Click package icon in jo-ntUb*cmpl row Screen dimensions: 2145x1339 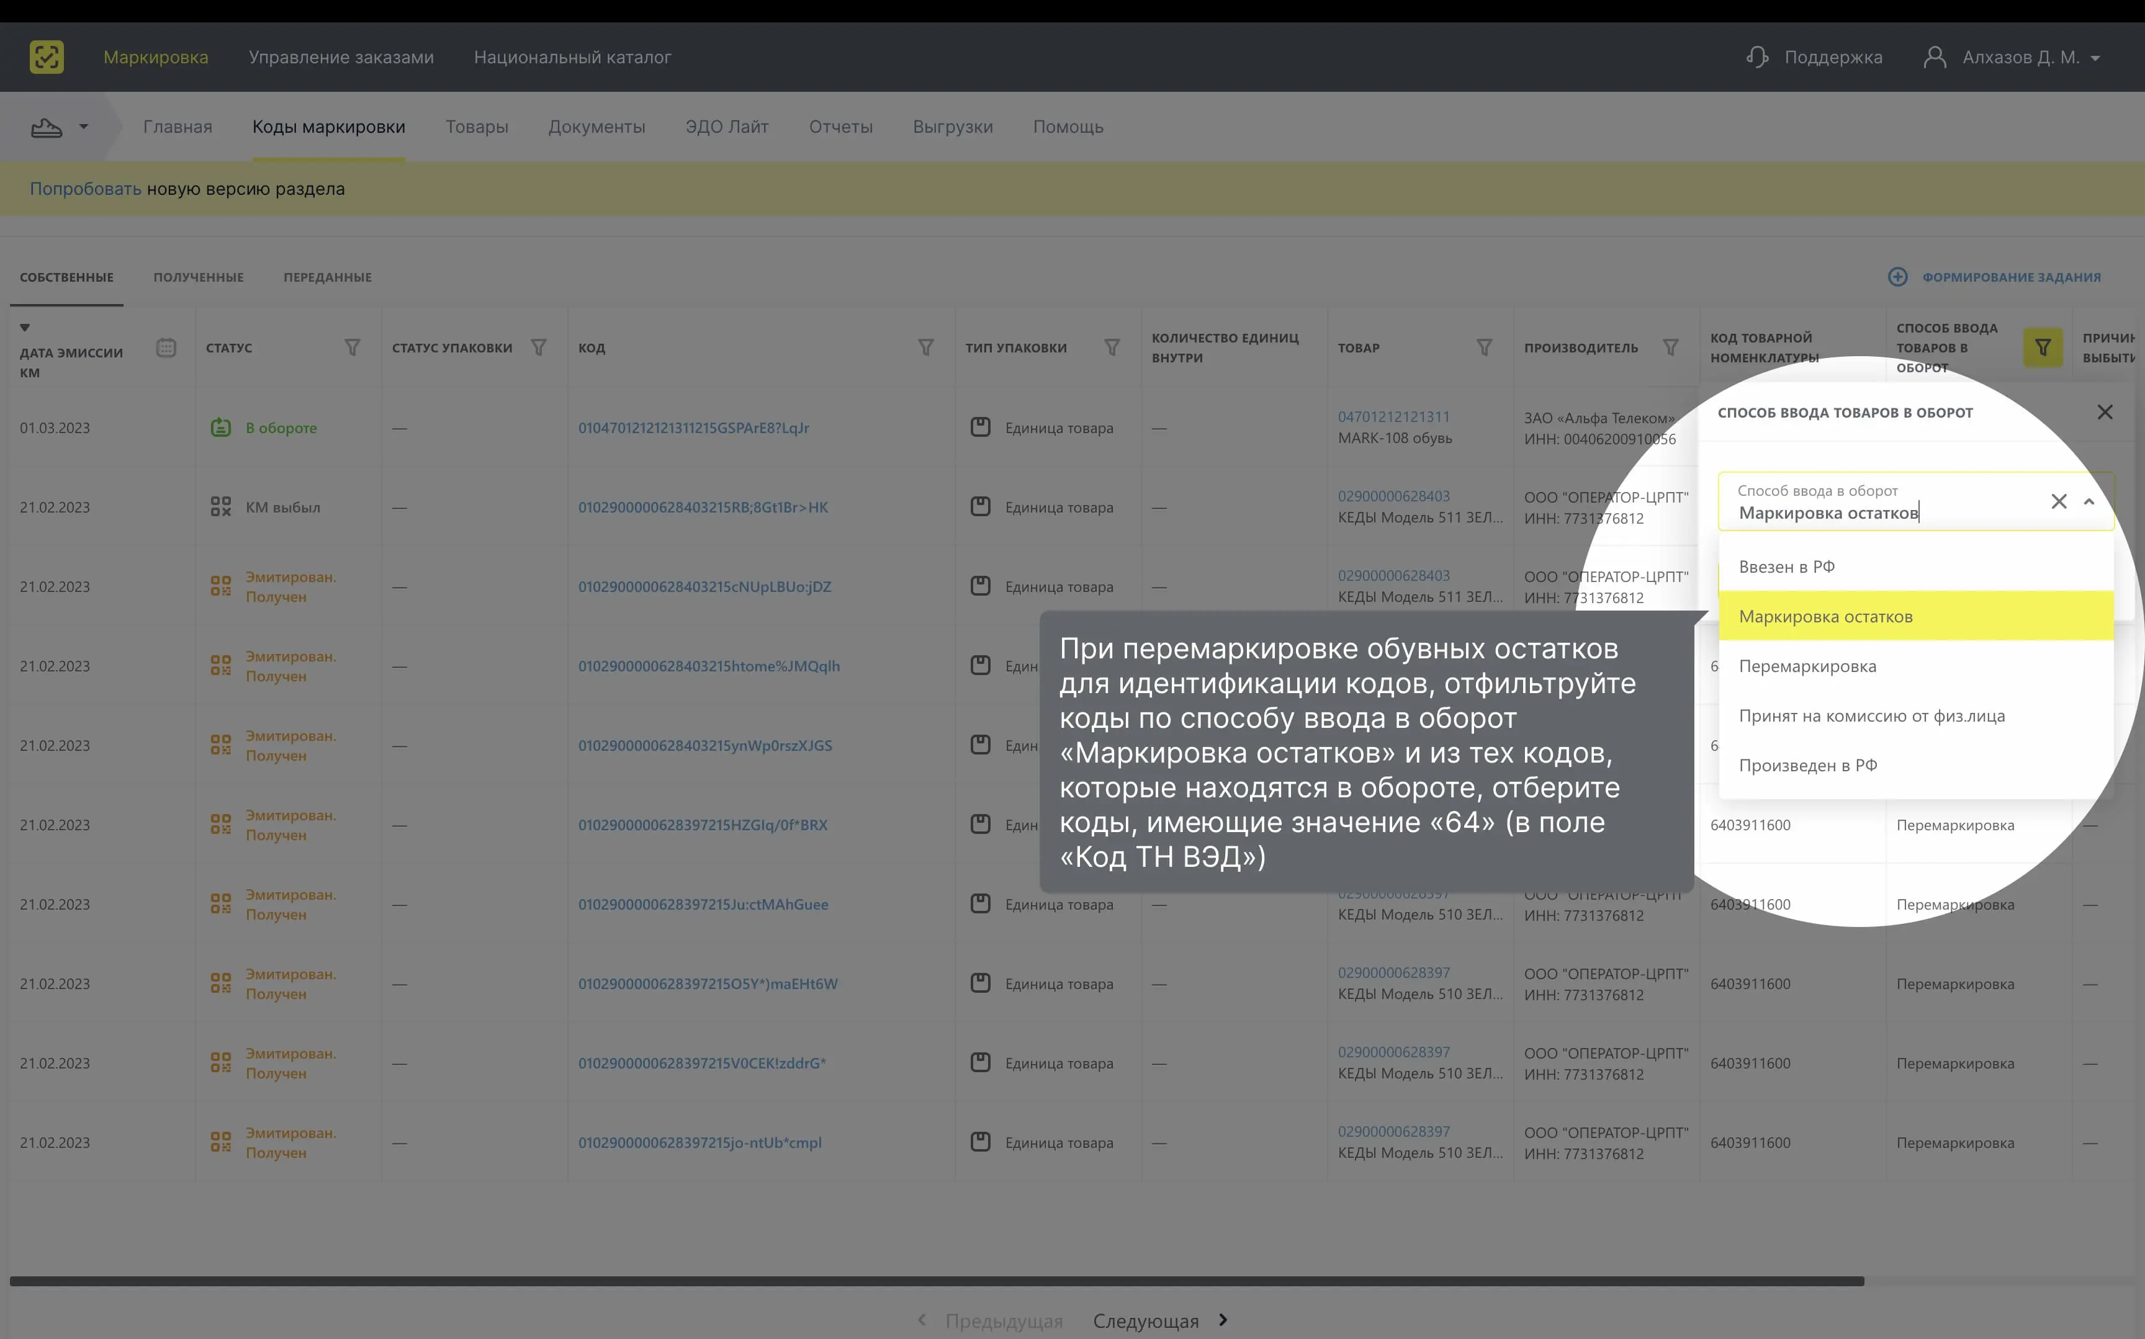tap(981, 1142)
